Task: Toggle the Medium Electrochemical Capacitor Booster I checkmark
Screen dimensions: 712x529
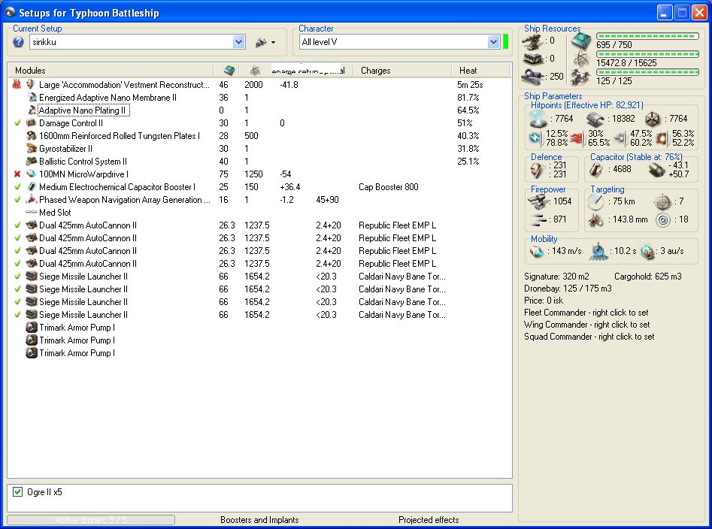Action: [x=17, y=187]
